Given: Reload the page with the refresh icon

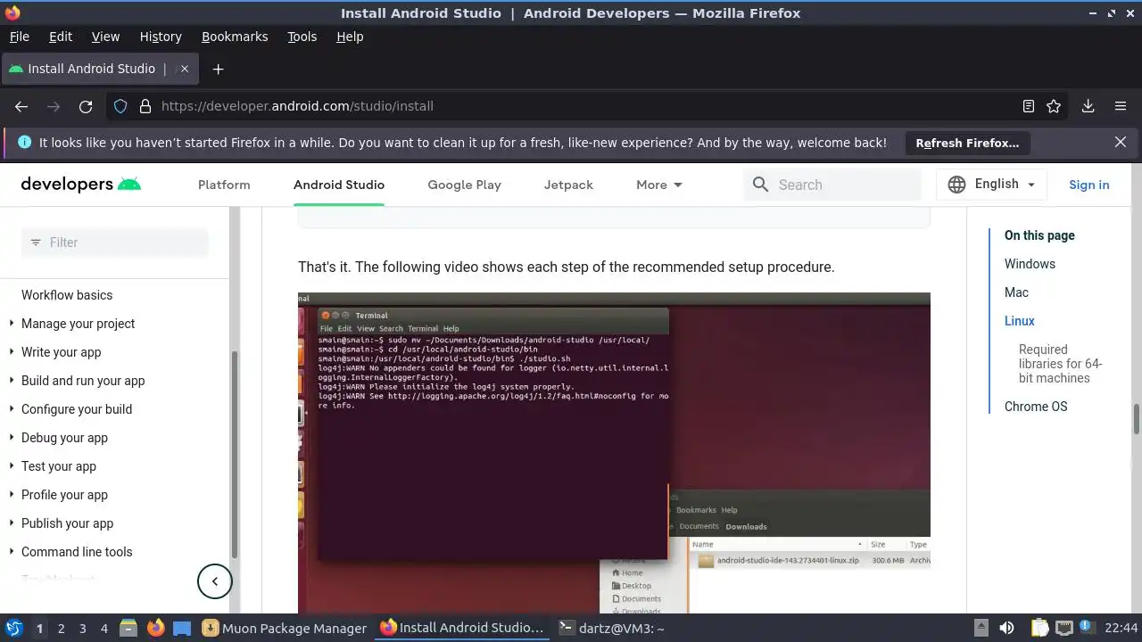Looking at the screenshot, I should (86, 106).
